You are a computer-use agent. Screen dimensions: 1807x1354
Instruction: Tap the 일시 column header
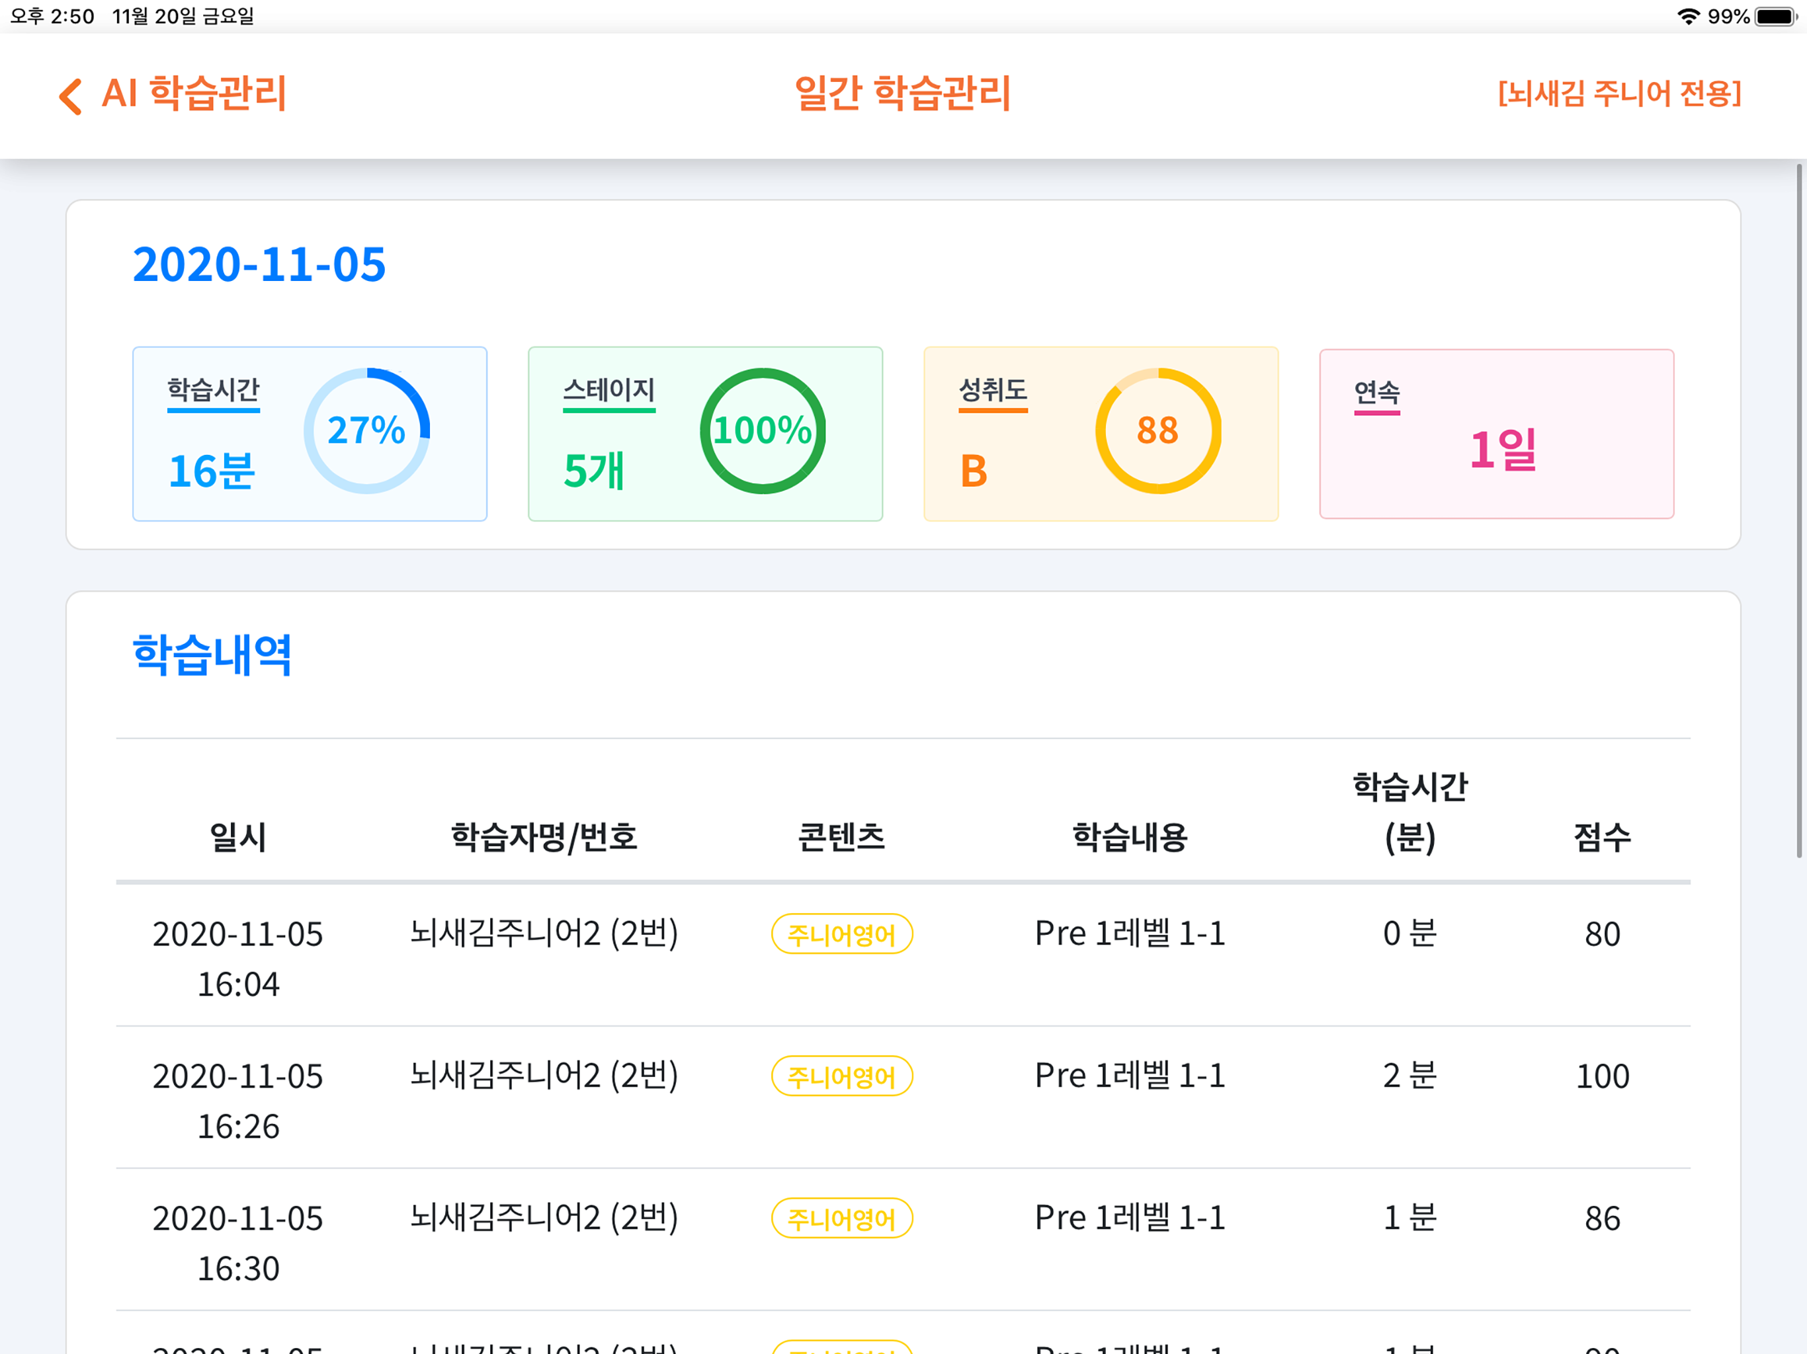tap(237, 836)
